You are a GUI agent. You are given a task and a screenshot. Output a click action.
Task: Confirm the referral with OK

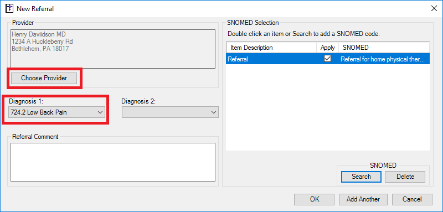(314, 199)
